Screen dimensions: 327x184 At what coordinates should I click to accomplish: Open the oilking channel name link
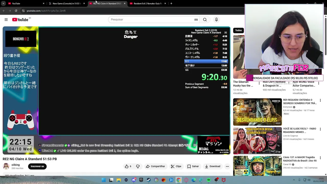(16, 165)
